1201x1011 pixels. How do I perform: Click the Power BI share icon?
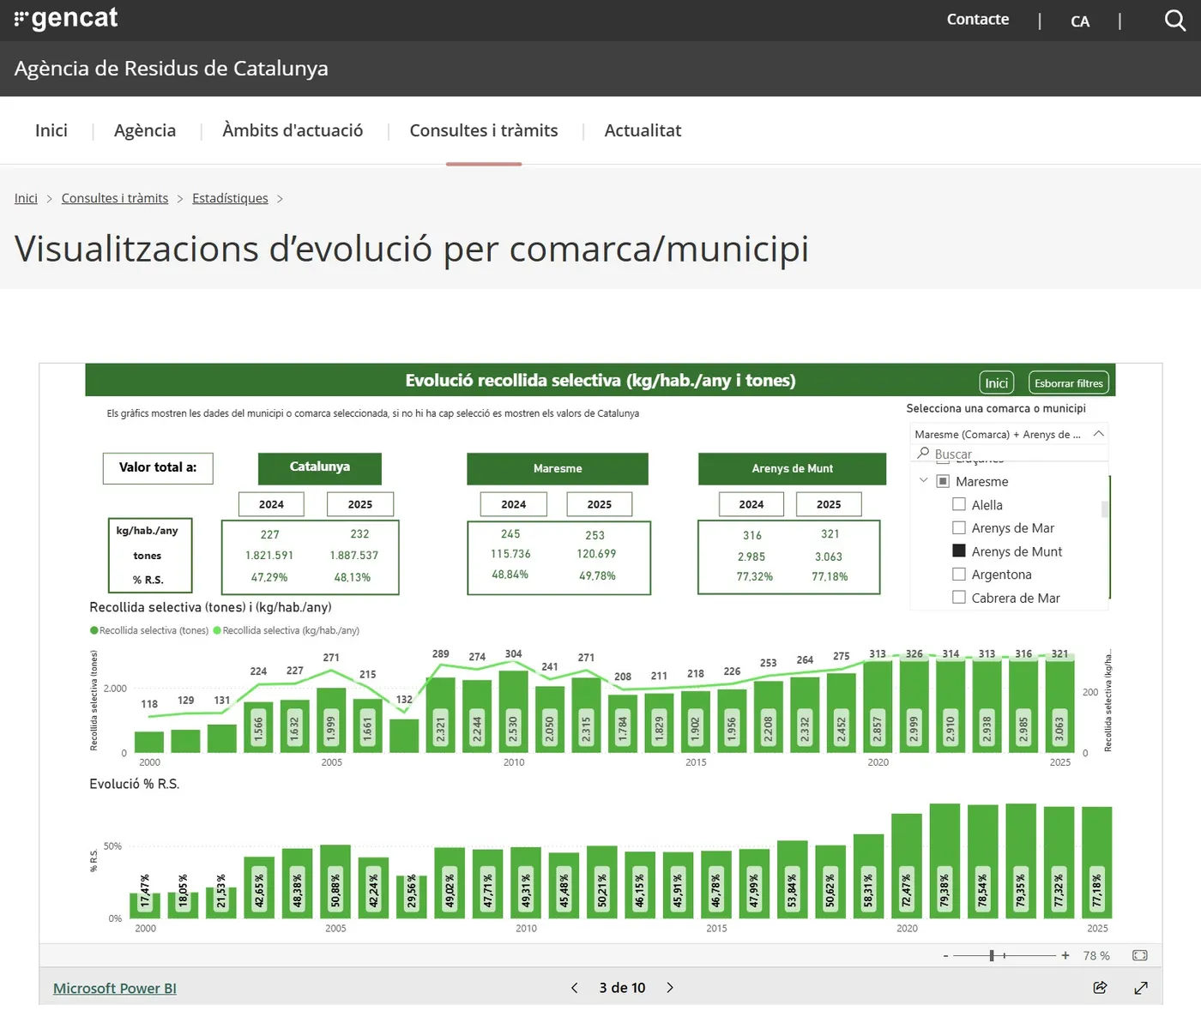(1100, 988)
